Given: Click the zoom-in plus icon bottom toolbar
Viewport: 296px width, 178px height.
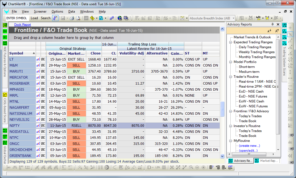Looking at the screenshot, I should 203,167.
